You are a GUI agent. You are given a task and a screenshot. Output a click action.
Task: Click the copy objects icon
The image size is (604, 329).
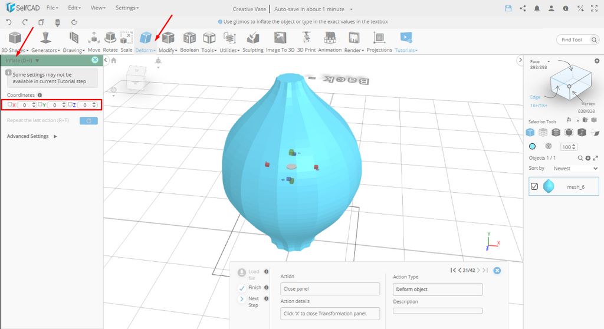pyautogui.click(x=41, y=22)
